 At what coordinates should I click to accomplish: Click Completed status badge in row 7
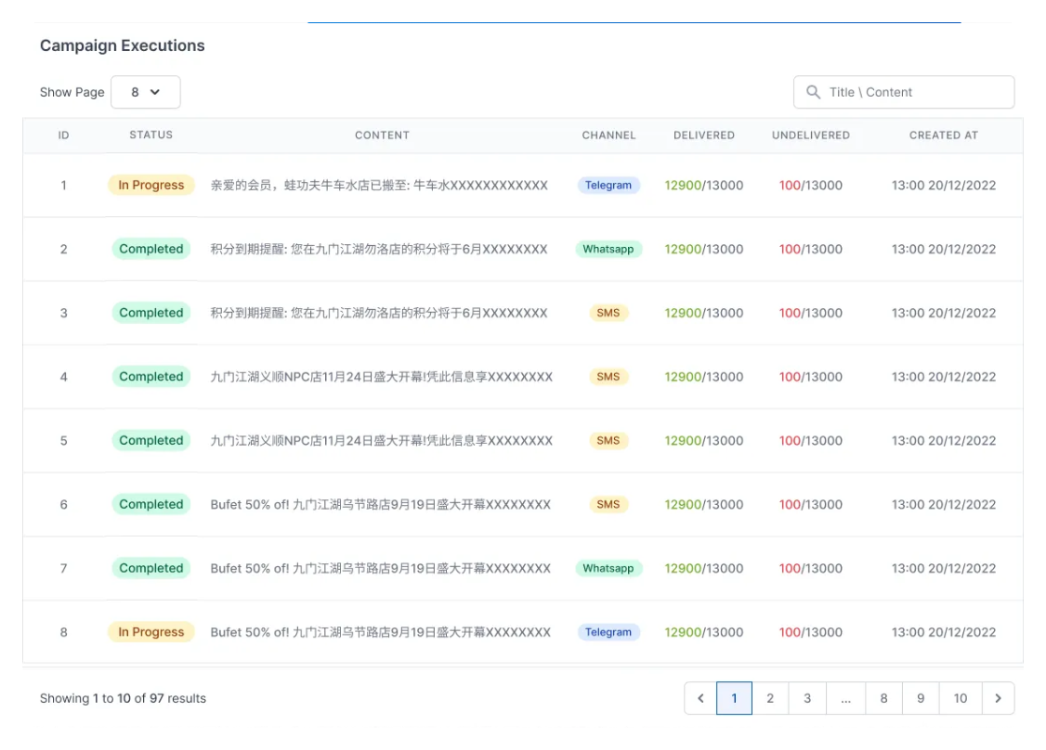[x=150, y=569]
